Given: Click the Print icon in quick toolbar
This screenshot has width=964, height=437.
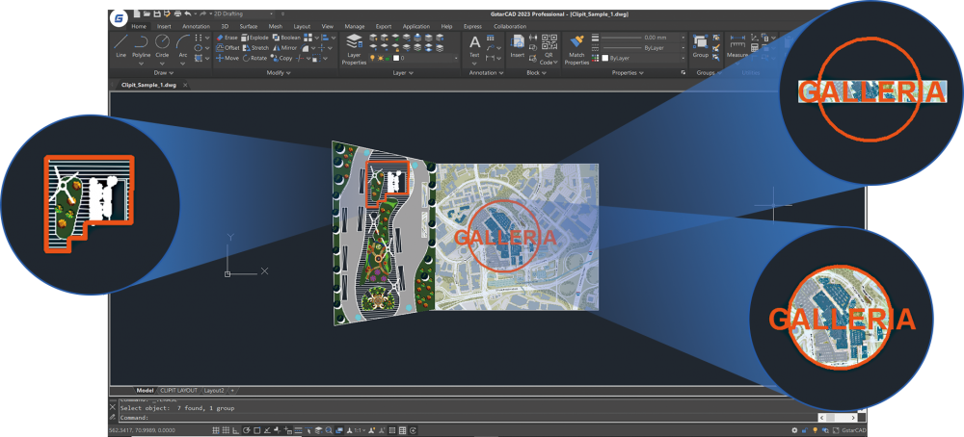Looking at the screenshot, I should [177, 13].
